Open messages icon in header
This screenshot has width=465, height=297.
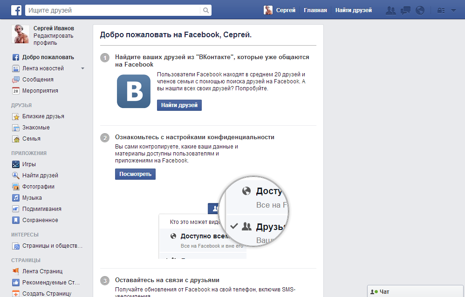click(x=405, y=11)
